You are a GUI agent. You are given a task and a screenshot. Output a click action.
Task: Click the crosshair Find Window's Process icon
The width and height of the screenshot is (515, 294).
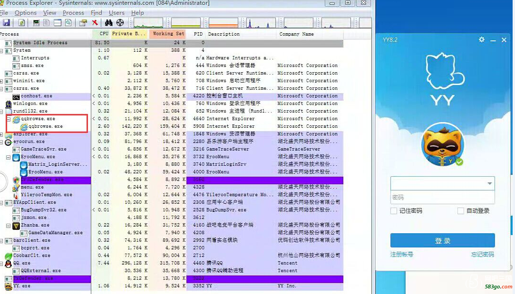[x=120, y=23]
